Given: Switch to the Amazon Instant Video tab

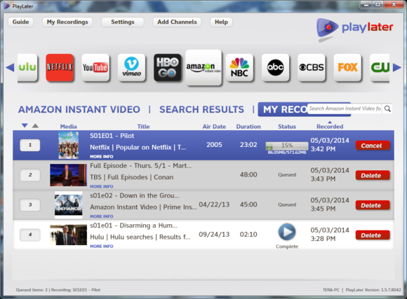Looking at the screenshot, I should click(79, 109).
